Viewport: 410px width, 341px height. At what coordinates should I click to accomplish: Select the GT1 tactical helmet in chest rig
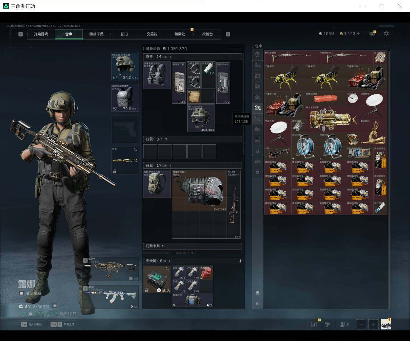201,118
